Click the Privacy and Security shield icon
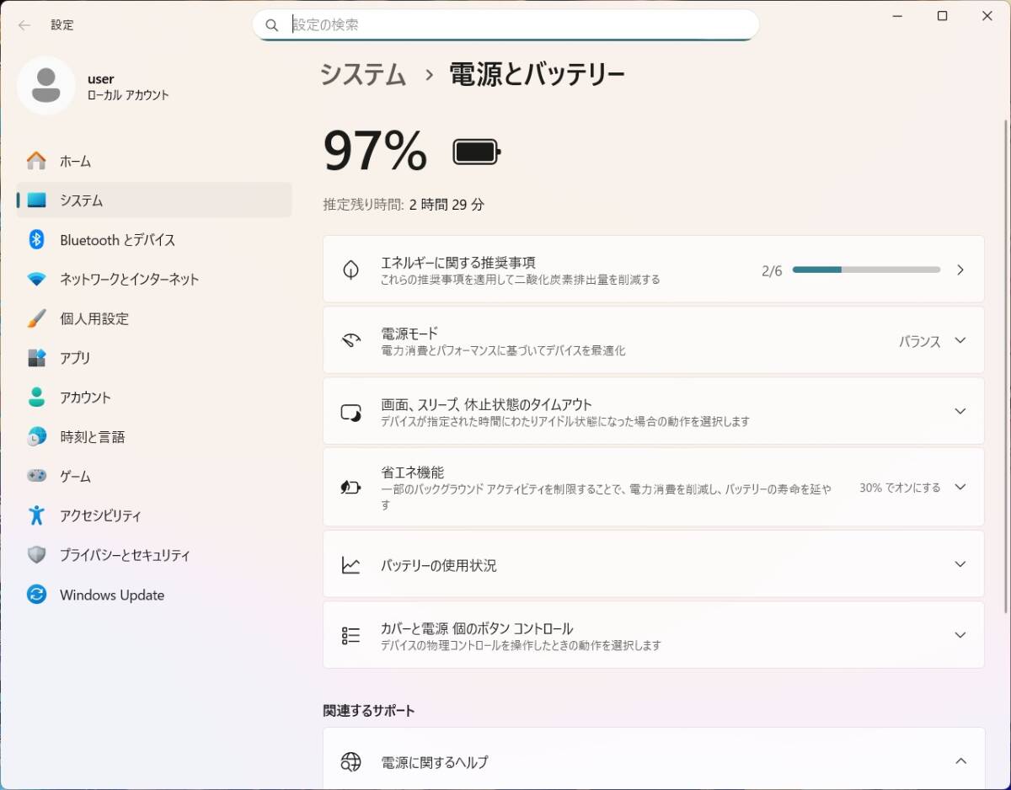 pyautogui.click(x=36, y=555)
